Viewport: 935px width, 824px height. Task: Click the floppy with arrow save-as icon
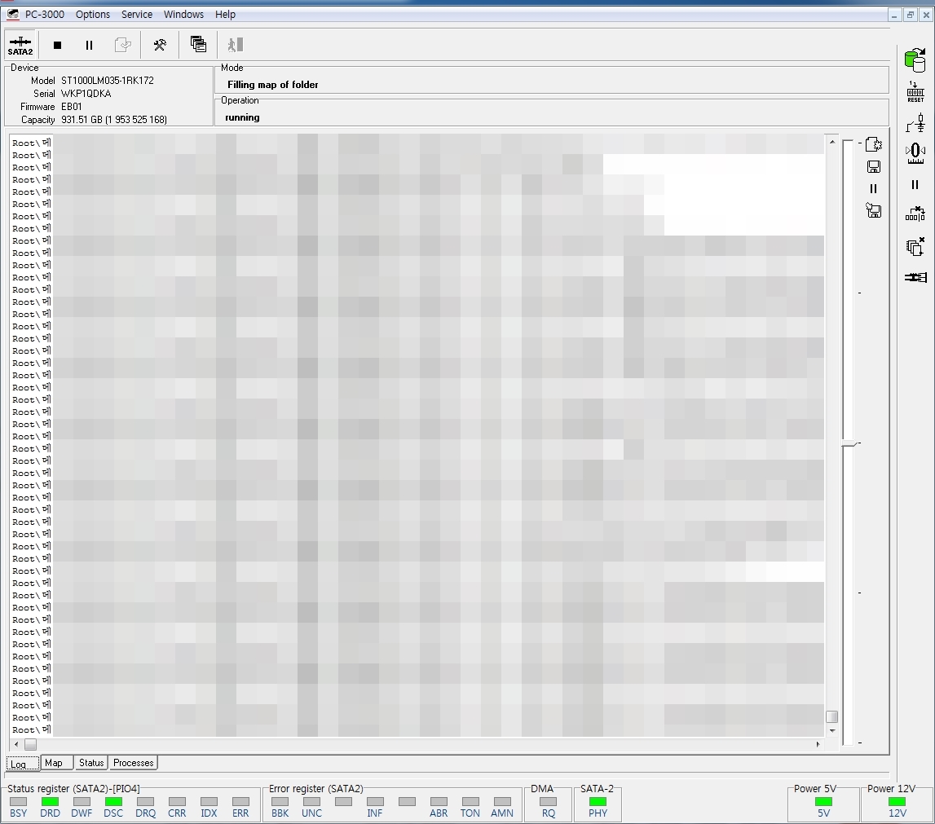[874, 210]
